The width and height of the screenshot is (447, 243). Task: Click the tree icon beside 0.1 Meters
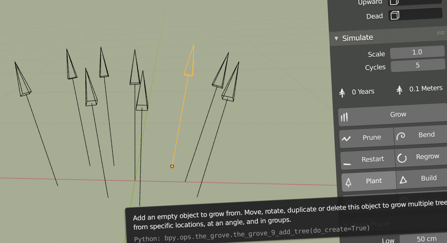pos(399,90)
